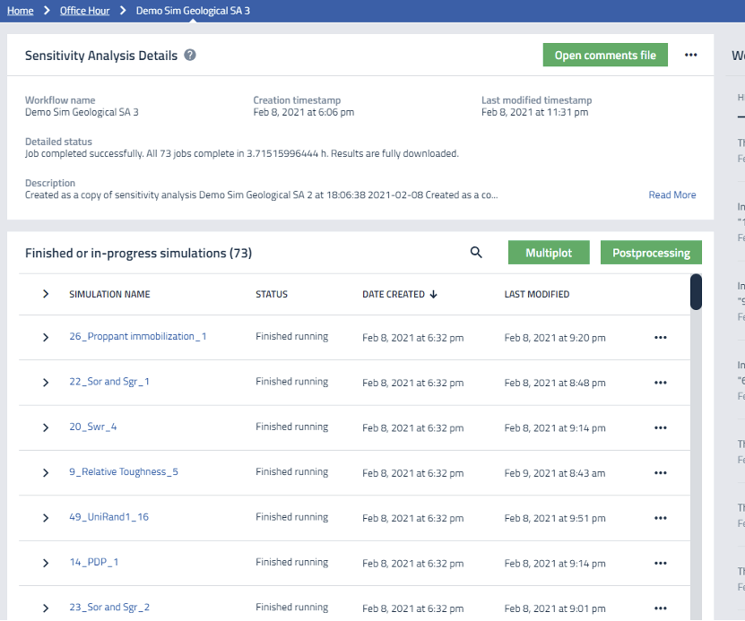Expand the 26_Proppant immobilization_1 row
The image size is (745, 621).
pyautogui.click(x=46, y=338)
